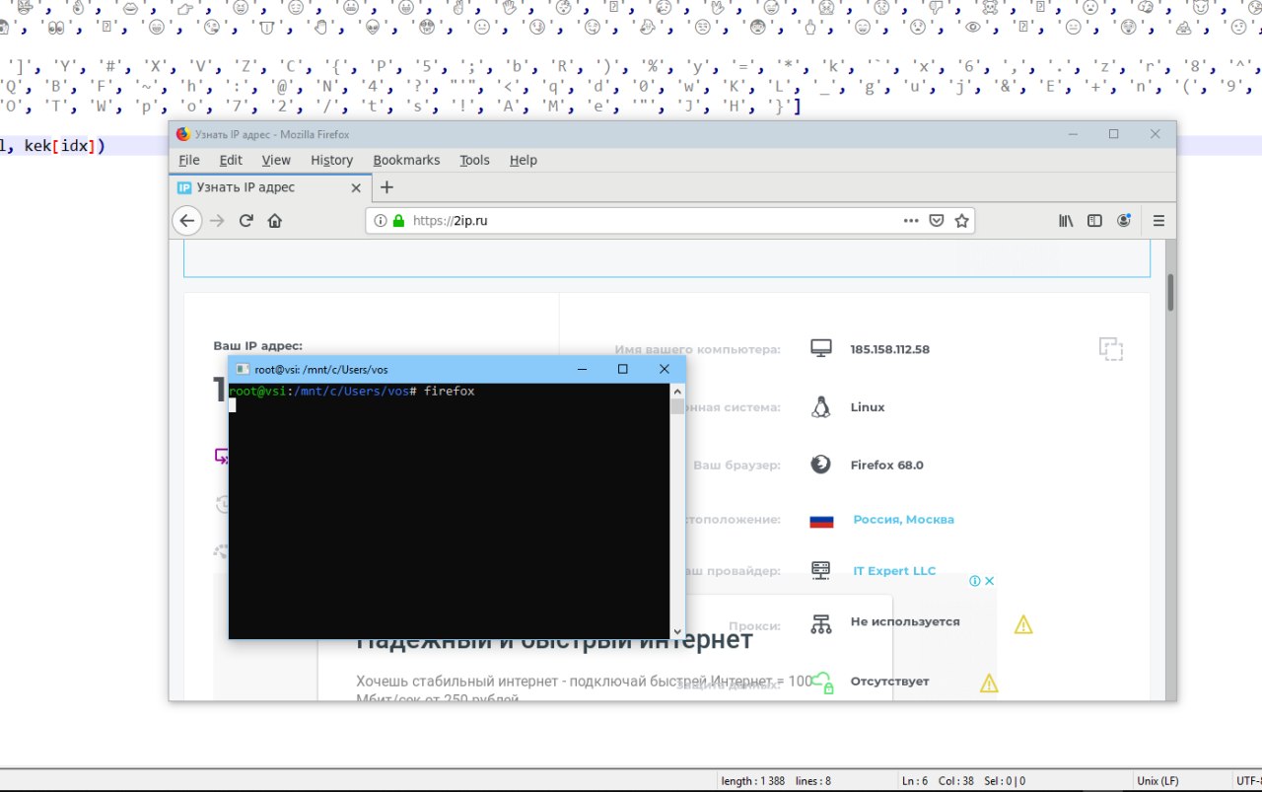Click the '185.158.112.58' computer name value

(x=889, y=349)
